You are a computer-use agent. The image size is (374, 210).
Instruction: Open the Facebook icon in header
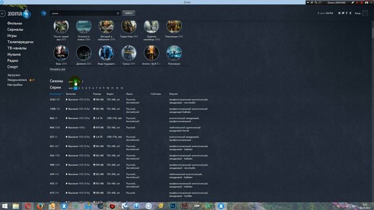point(347,13)
